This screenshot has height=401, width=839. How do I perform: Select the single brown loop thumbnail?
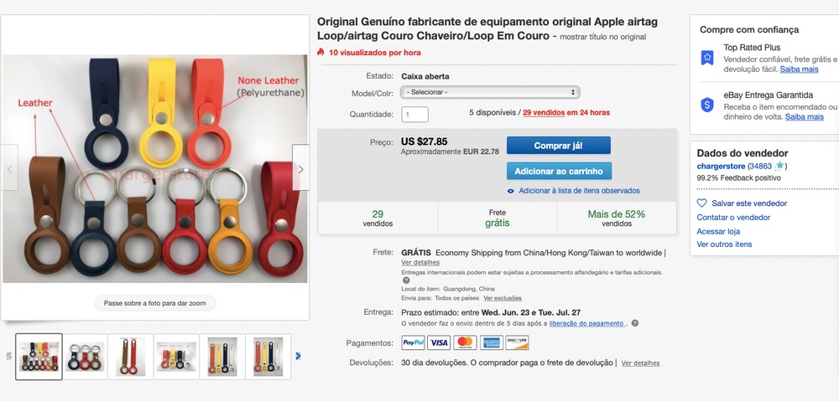131,357
